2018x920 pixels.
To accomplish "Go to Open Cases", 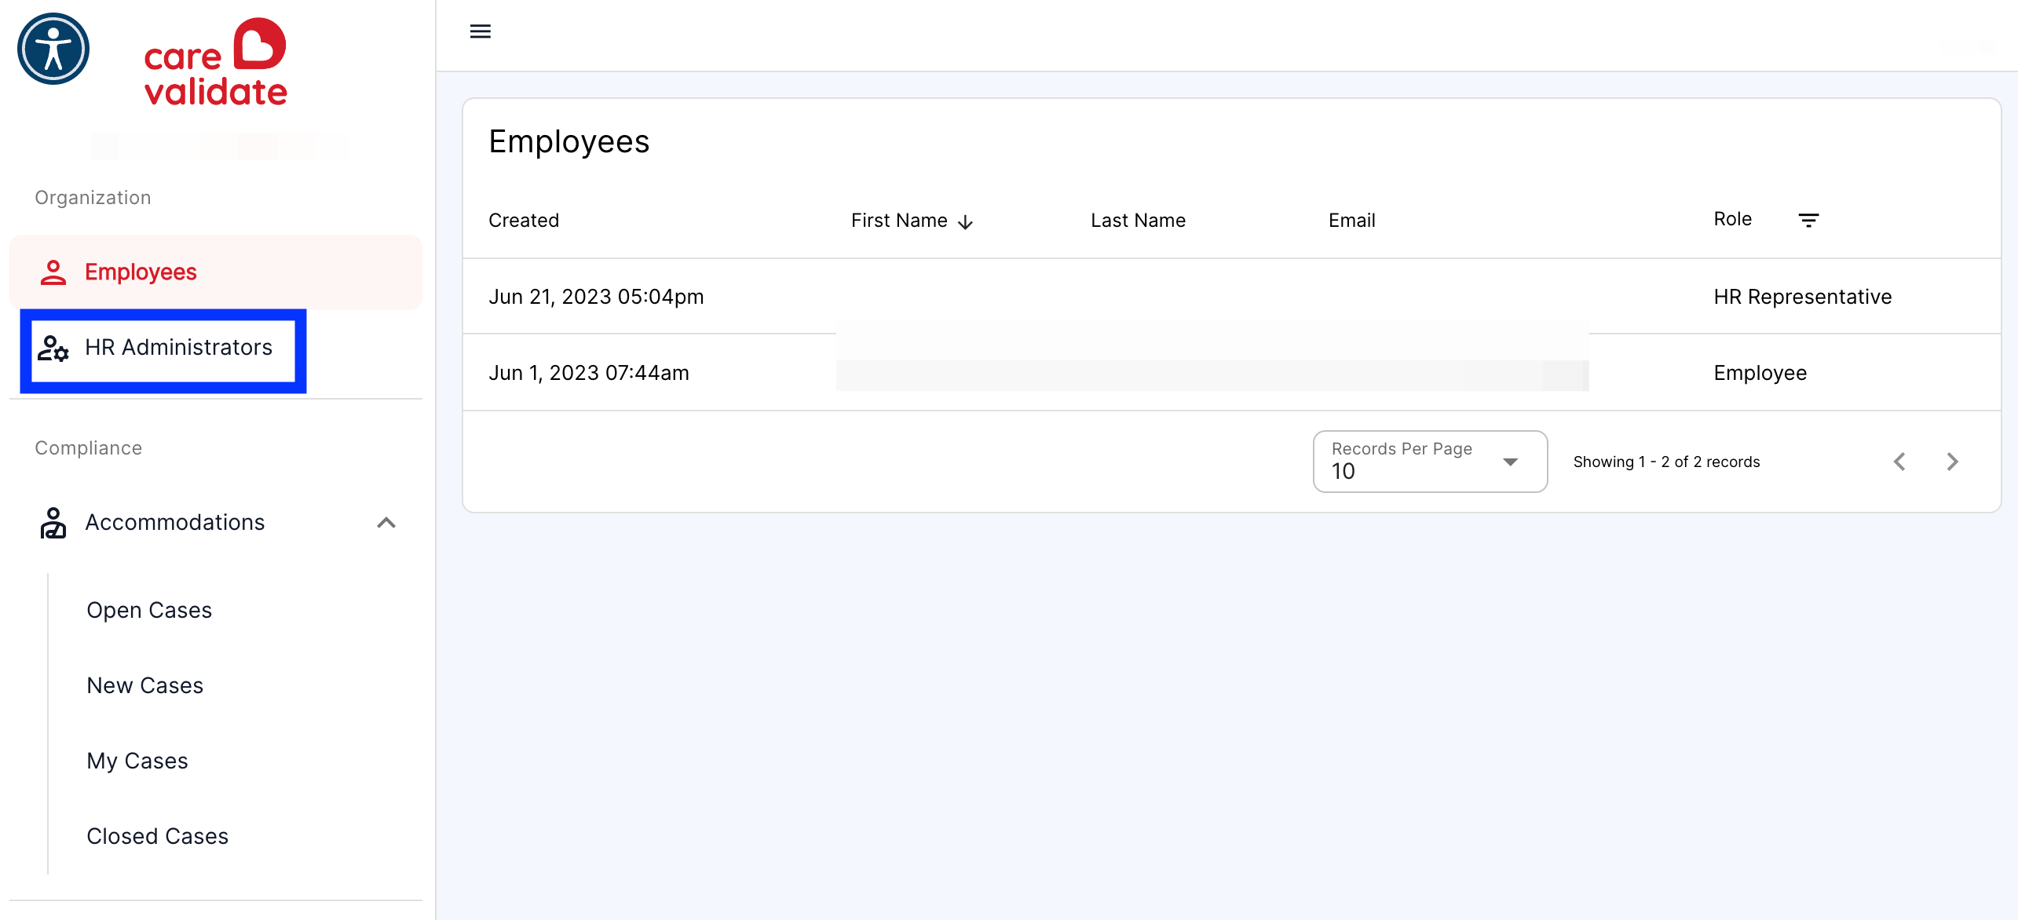I will (x=149, y=611).
